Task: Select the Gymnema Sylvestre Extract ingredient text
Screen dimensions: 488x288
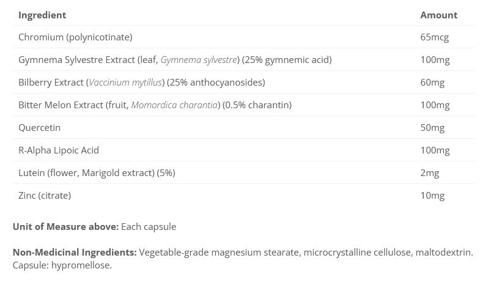Action: point(175,60)
